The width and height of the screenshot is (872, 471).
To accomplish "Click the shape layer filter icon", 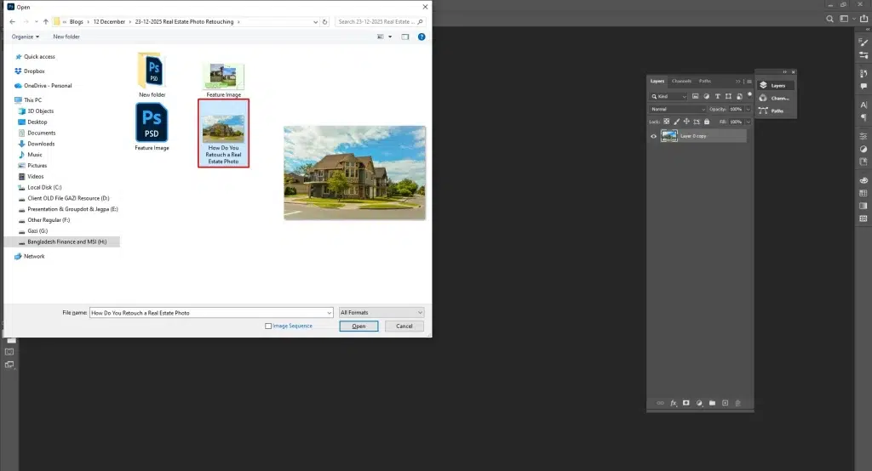I will tap(728, 96).
